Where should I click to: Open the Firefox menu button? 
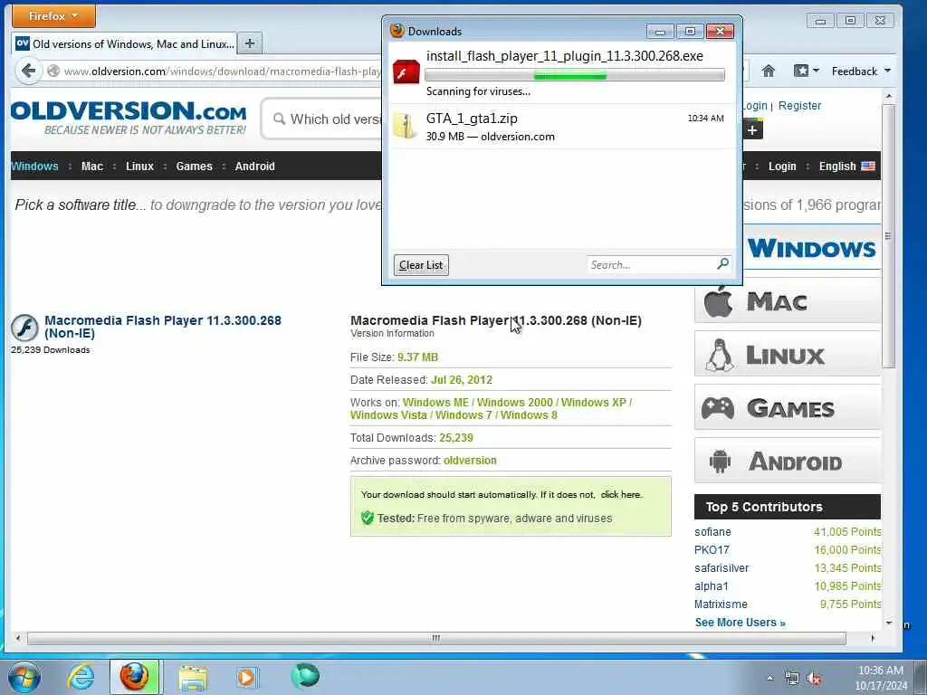pos(53,16)
